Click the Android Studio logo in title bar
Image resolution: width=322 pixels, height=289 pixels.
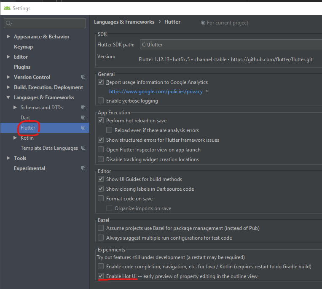click(x=7, y=8)
